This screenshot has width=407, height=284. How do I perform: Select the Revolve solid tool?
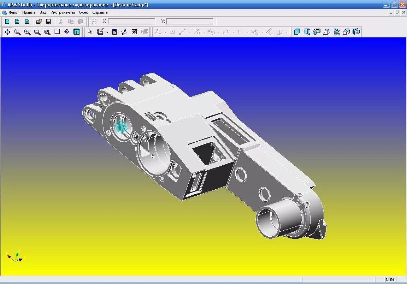(x=307, y=32)
